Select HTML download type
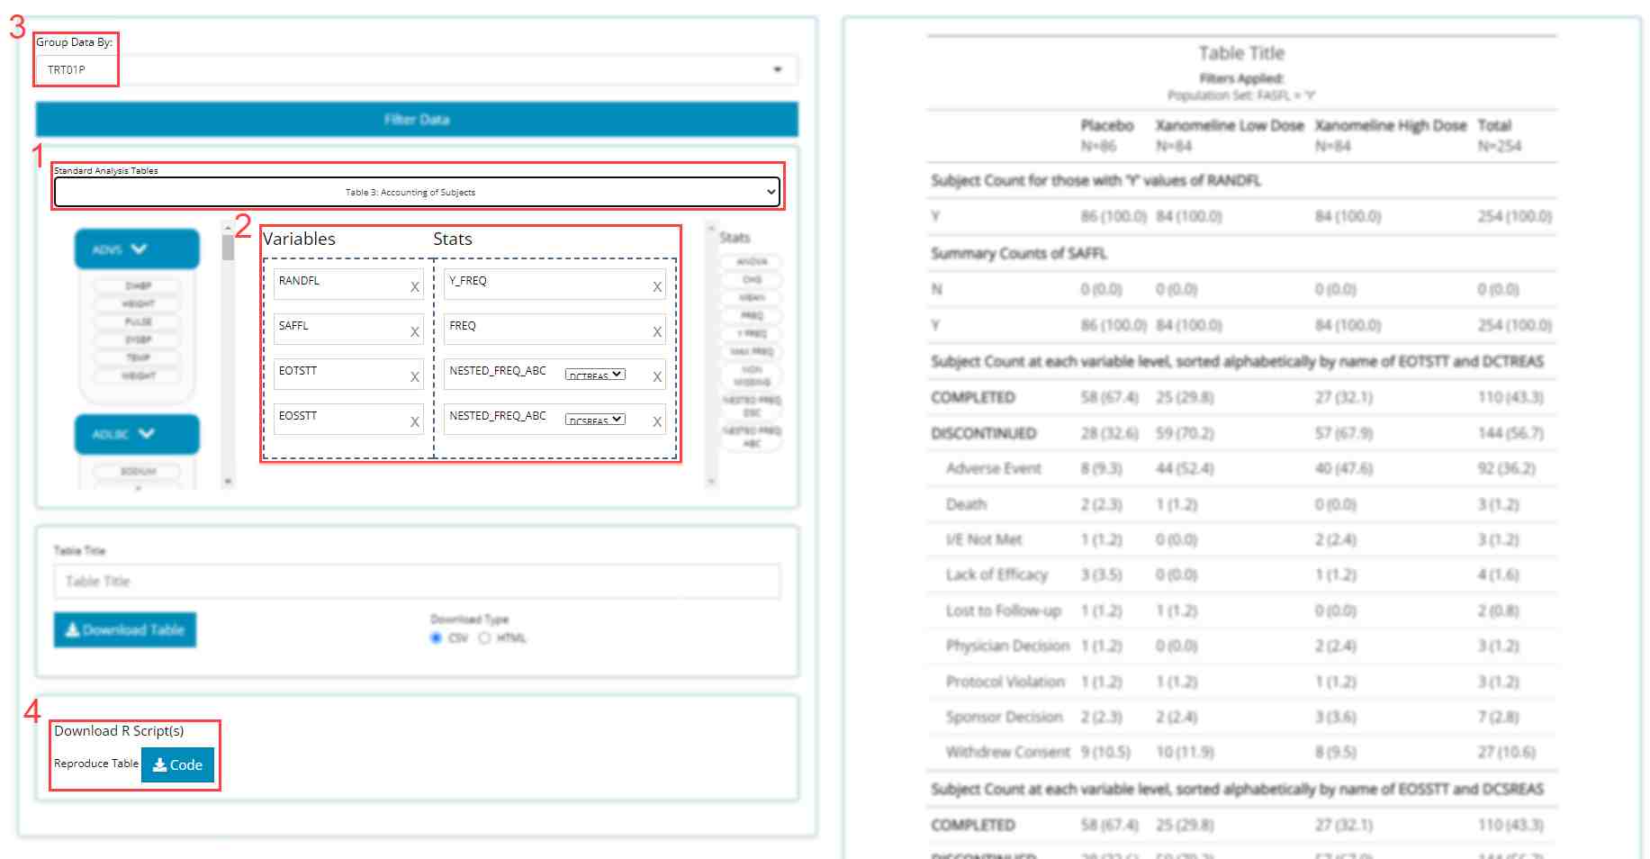 tap(485, 638)
